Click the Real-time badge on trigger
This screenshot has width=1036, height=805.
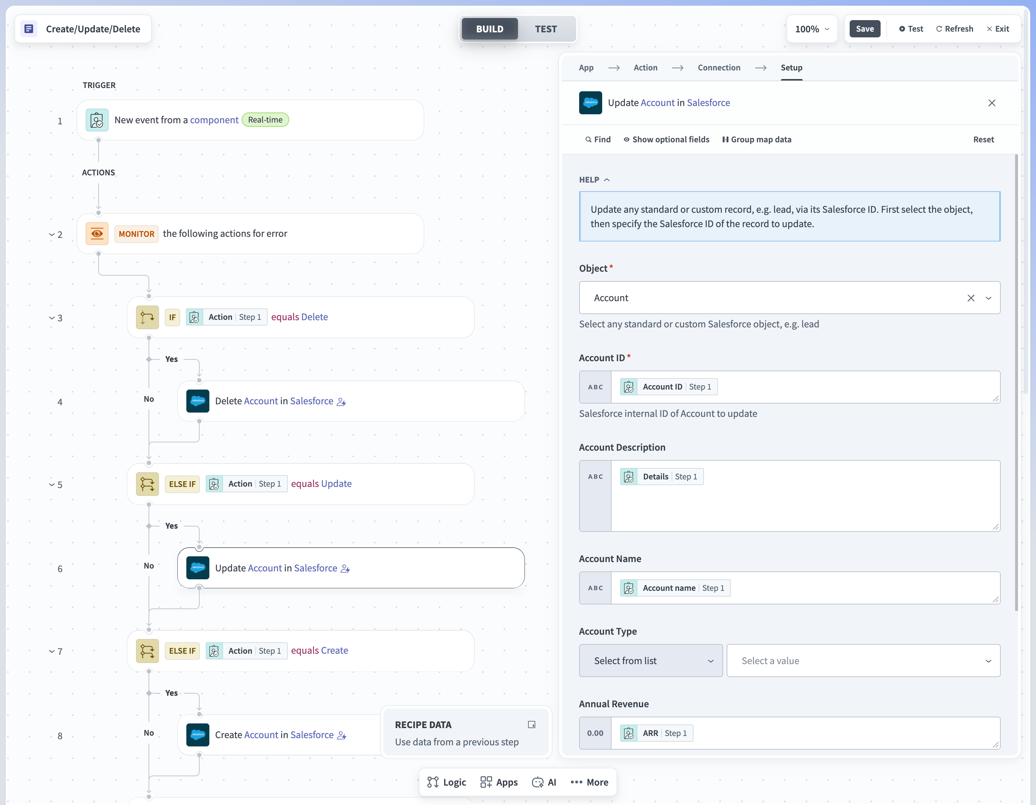coord(265,120)
